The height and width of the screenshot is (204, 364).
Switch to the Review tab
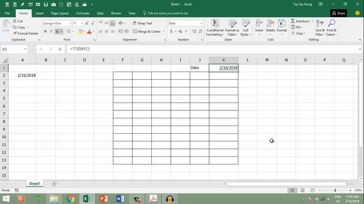tap(116, 13)
